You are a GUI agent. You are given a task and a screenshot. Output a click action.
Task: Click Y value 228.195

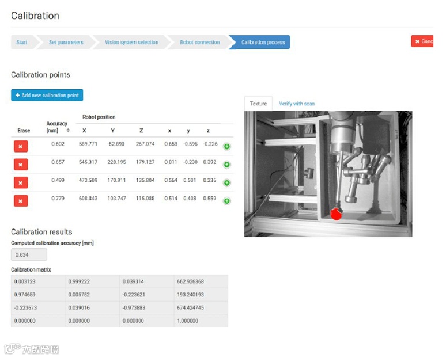pos(116,162)
